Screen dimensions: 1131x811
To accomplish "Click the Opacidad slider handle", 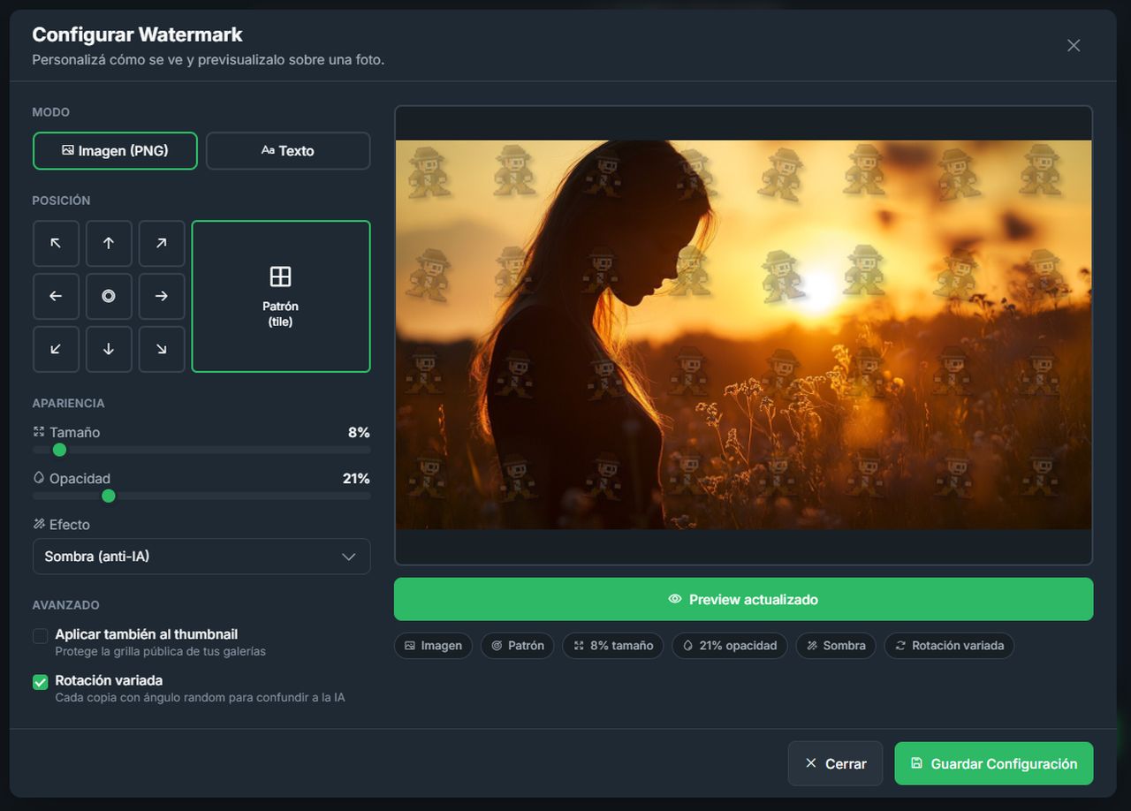I will (109, 496).
